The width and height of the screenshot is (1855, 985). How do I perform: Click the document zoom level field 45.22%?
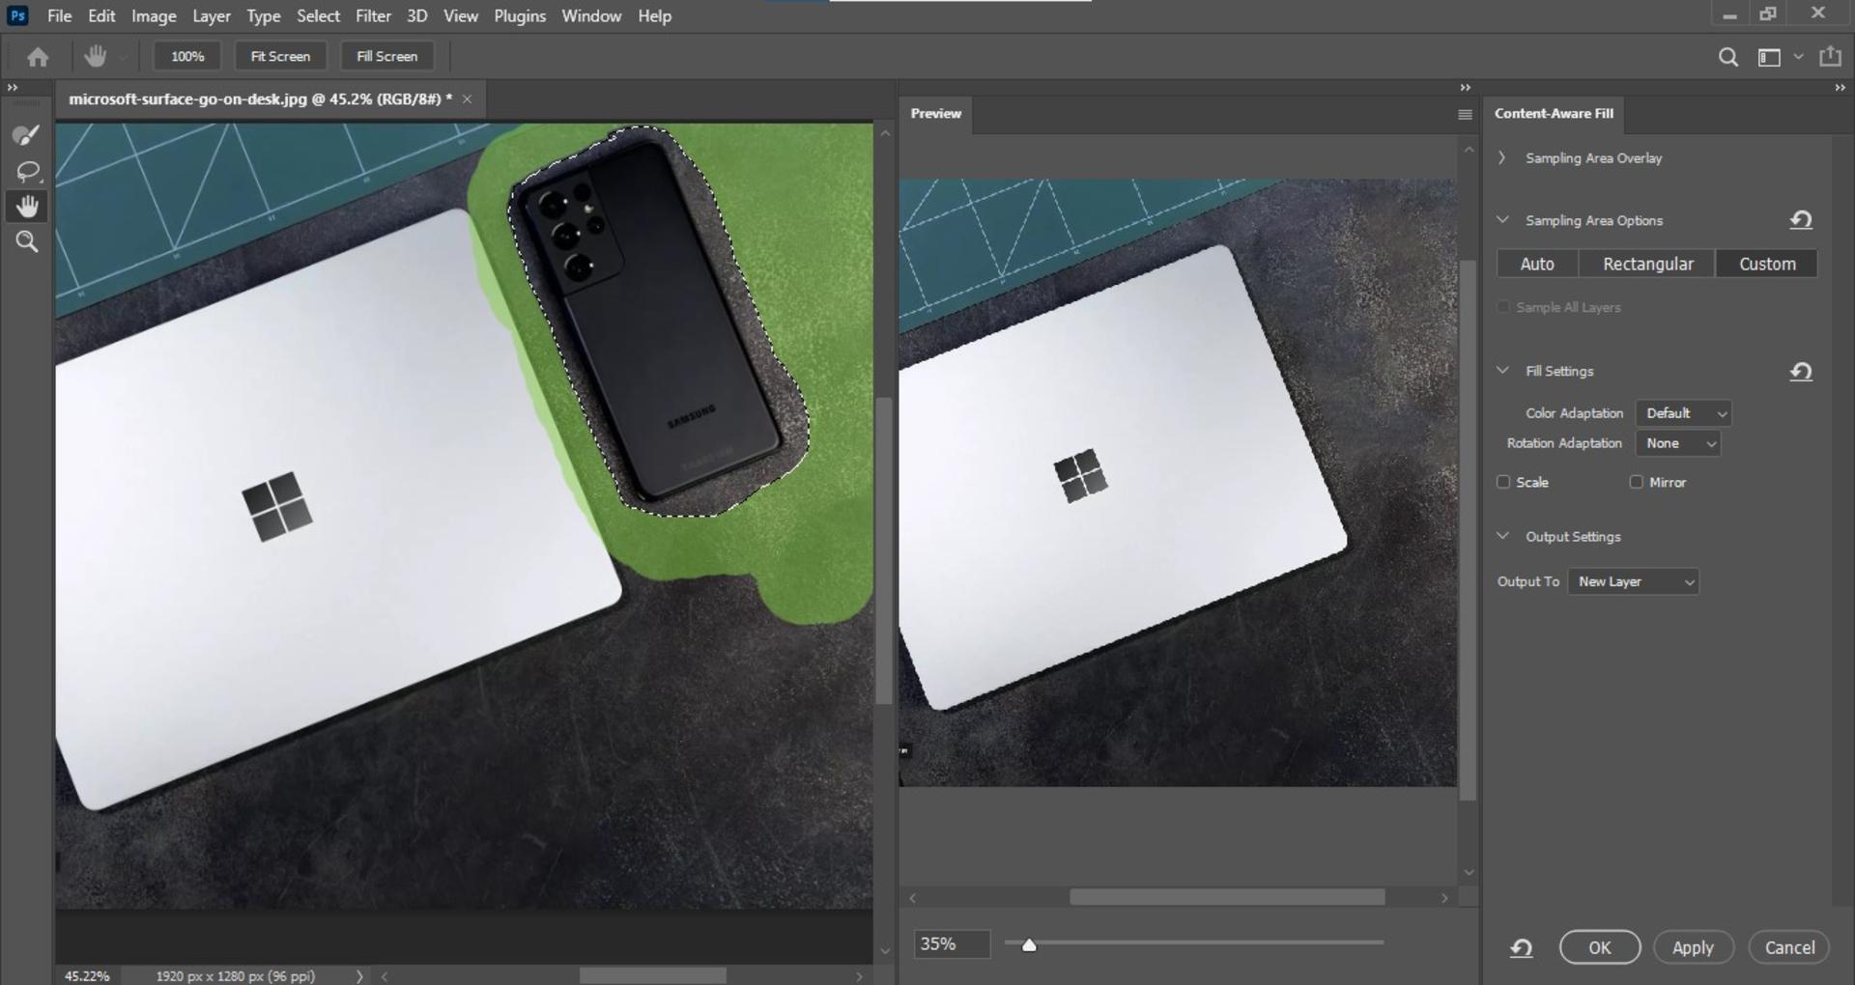point(87,976)
